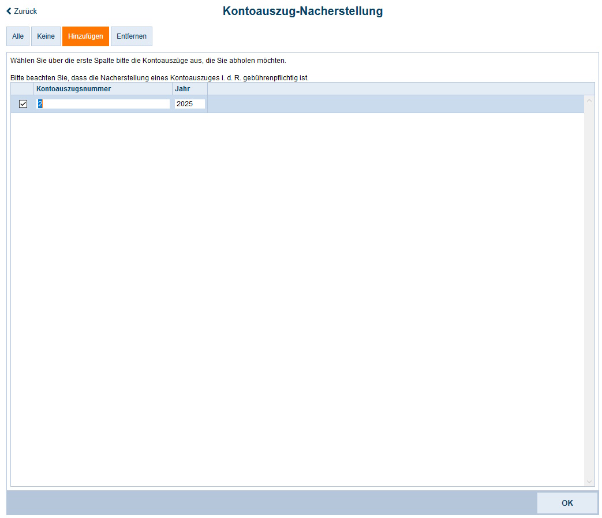The width and height of the screenshot is (602, 518).
Task: Confirm with the OK button
Action: pyautogui.click(x=567, y=503)
